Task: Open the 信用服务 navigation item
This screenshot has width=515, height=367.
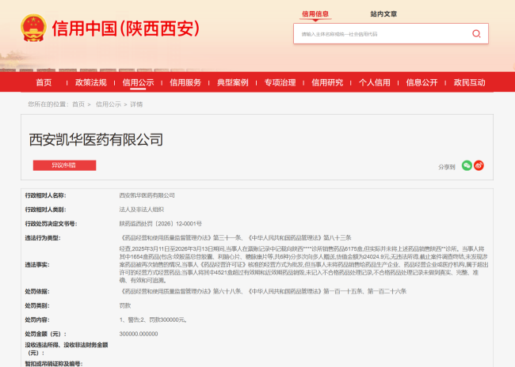Action: 185,82
